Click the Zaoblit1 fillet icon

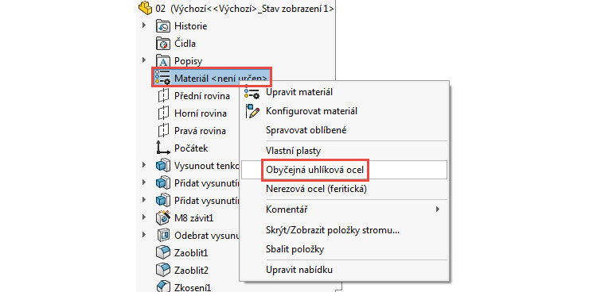[163, 252]
